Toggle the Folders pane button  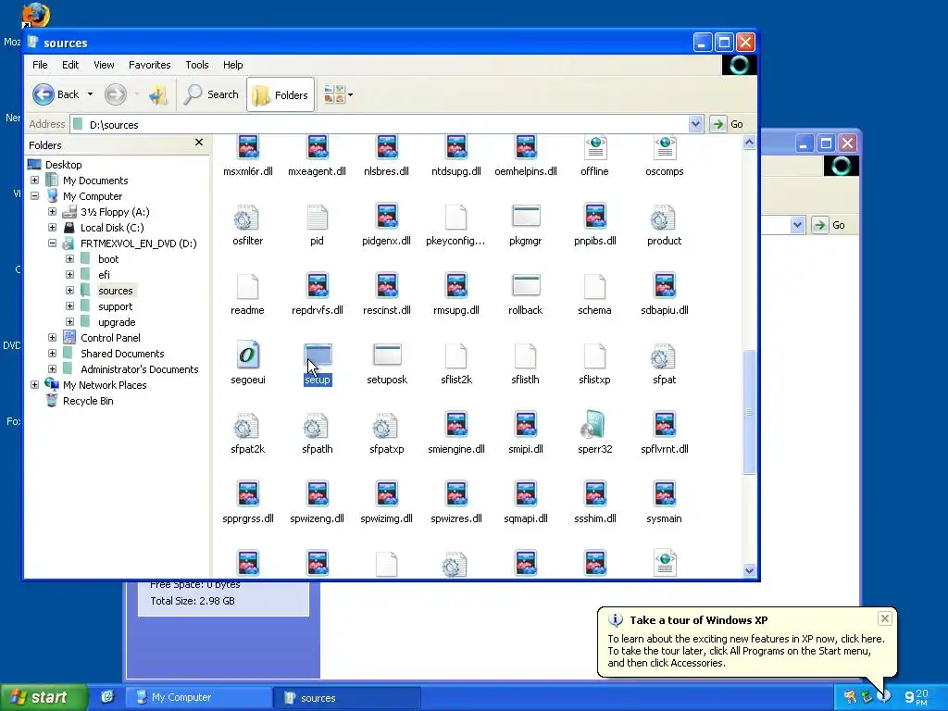[281, 95]
